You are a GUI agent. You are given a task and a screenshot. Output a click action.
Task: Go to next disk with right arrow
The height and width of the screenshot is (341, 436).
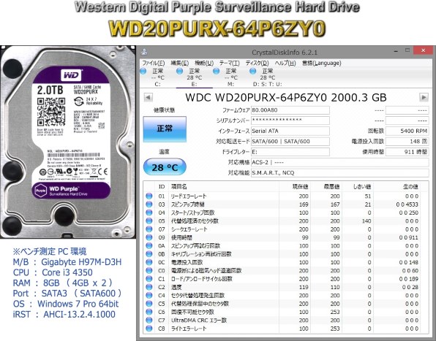pos(424,97)
